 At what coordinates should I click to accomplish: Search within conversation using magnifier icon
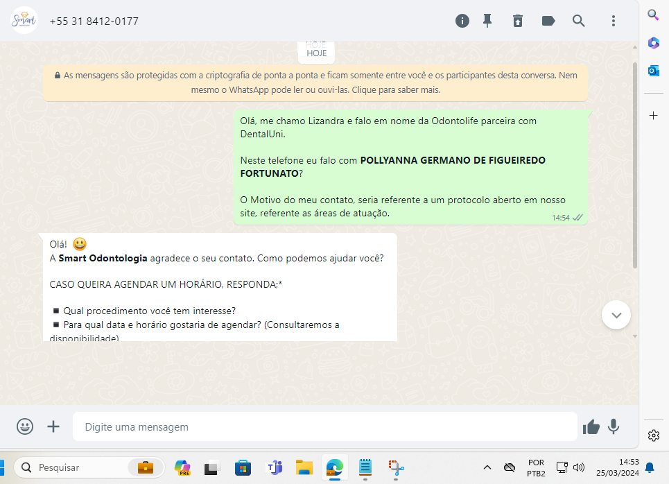point(579,21)
